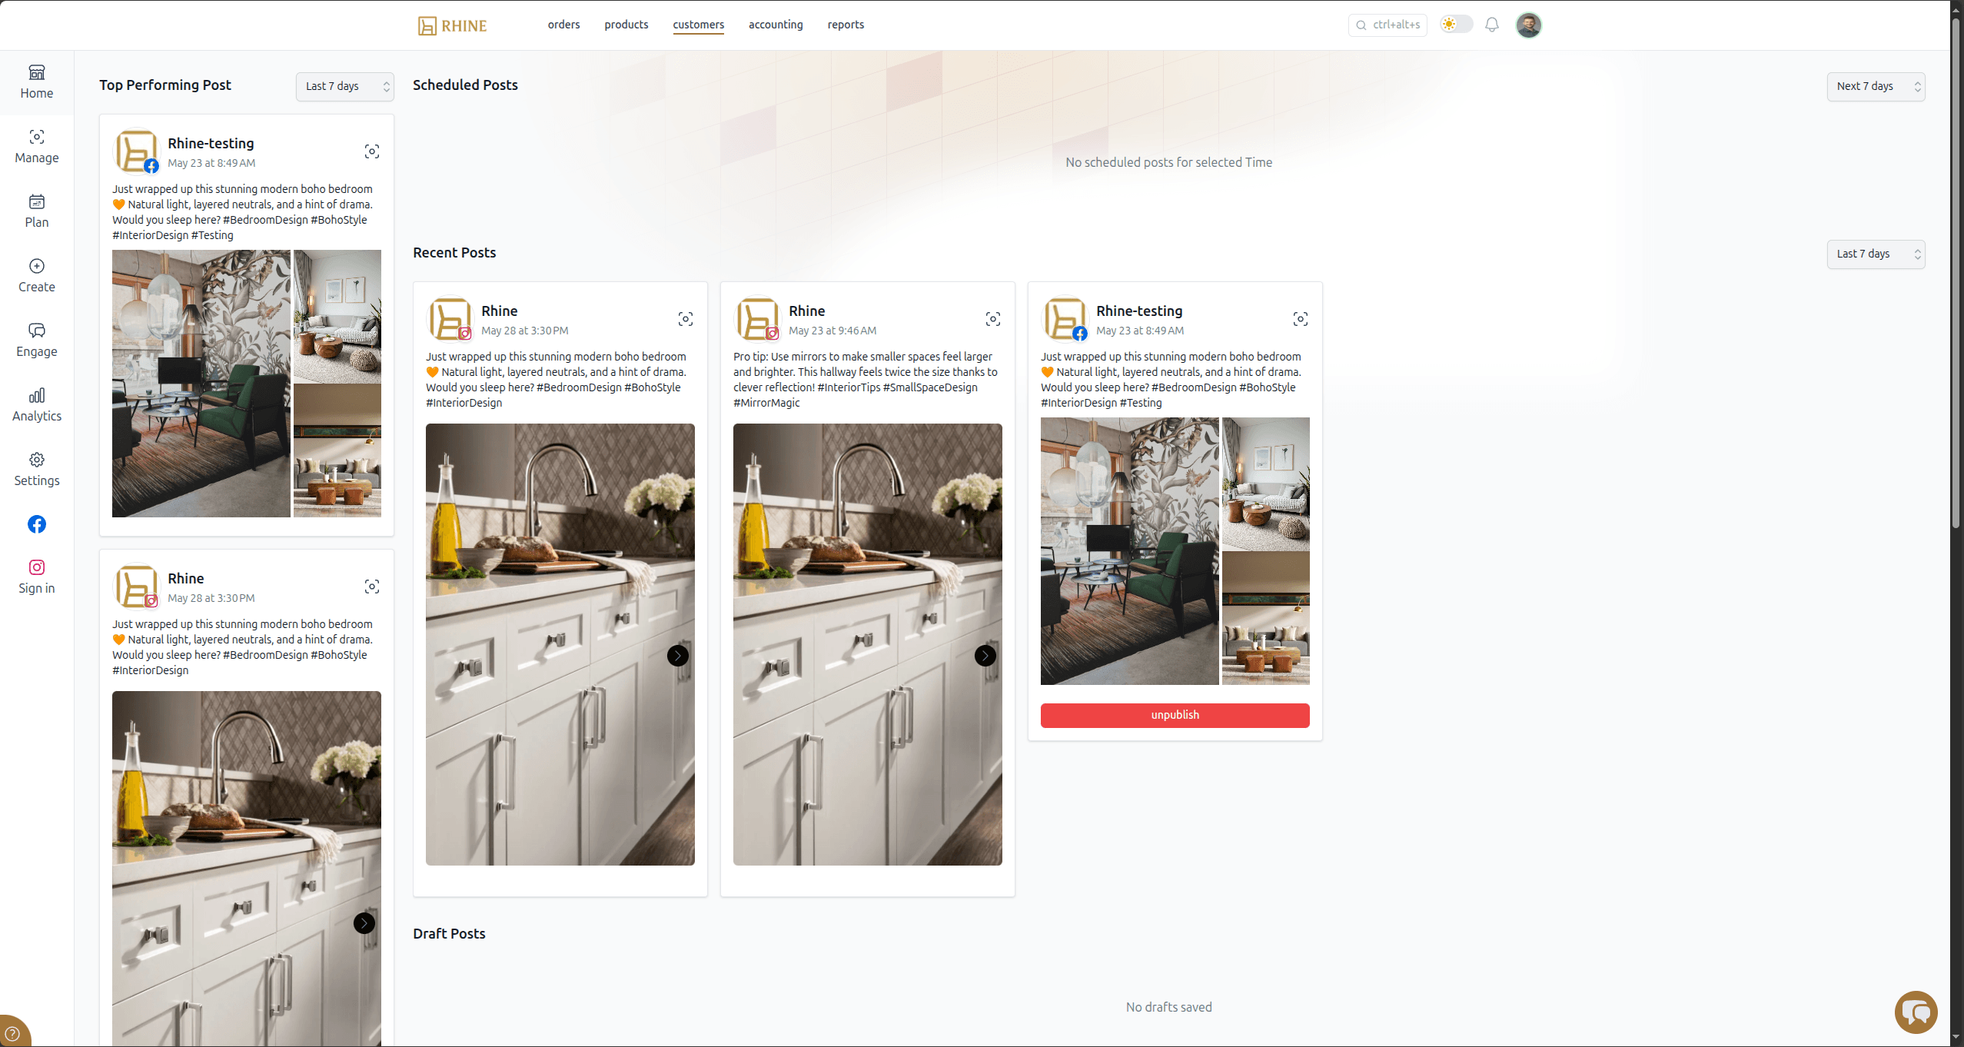The image size is (1964, 1047).
Task: Open living room photo in top Rhine-testing post
Action: [x=337, y=316]
